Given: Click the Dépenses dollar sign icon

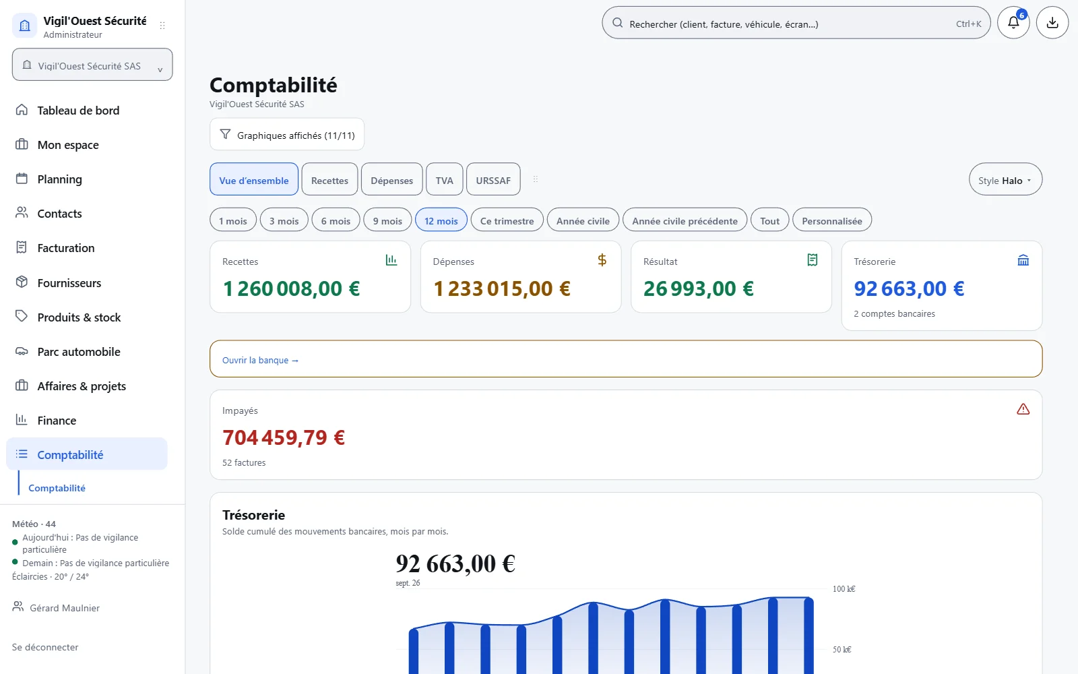Looking at the screenshot, I should 602,260.
